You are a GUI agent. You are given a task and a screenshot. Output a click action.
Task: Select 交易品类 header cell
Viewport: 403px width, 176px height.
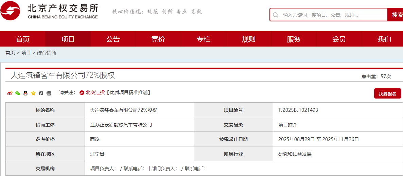click(x=233, y=125)
